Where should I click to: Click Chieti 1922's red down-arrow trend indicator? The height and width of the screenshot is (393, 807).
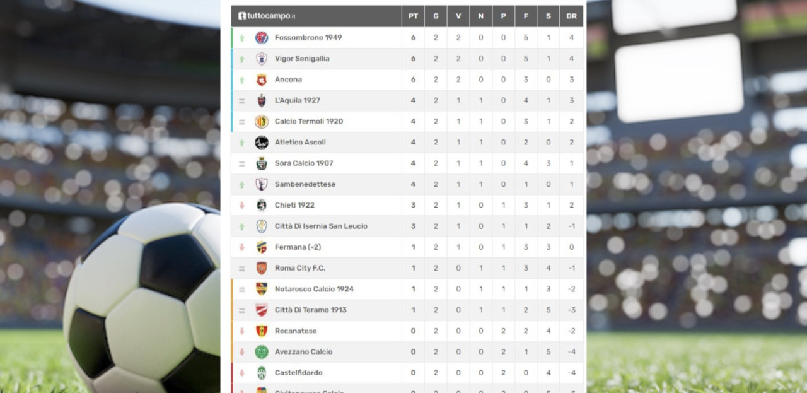[241, 206]
